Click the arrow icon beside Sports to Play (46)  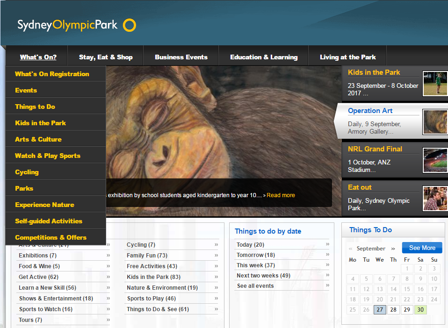[217, 298]
